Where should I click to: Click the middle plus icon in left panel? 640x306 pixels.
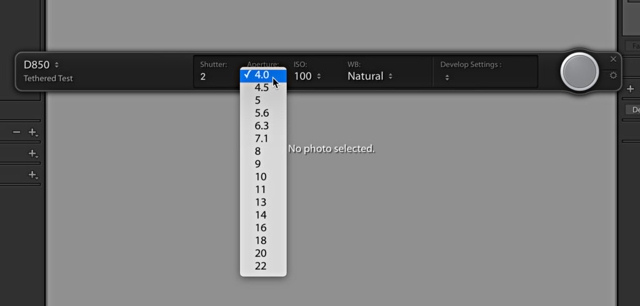pos(32,154)
